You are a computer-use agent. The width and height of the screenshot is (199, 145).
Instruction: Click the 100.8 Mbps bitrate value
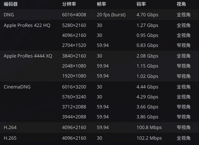(149, 127)
